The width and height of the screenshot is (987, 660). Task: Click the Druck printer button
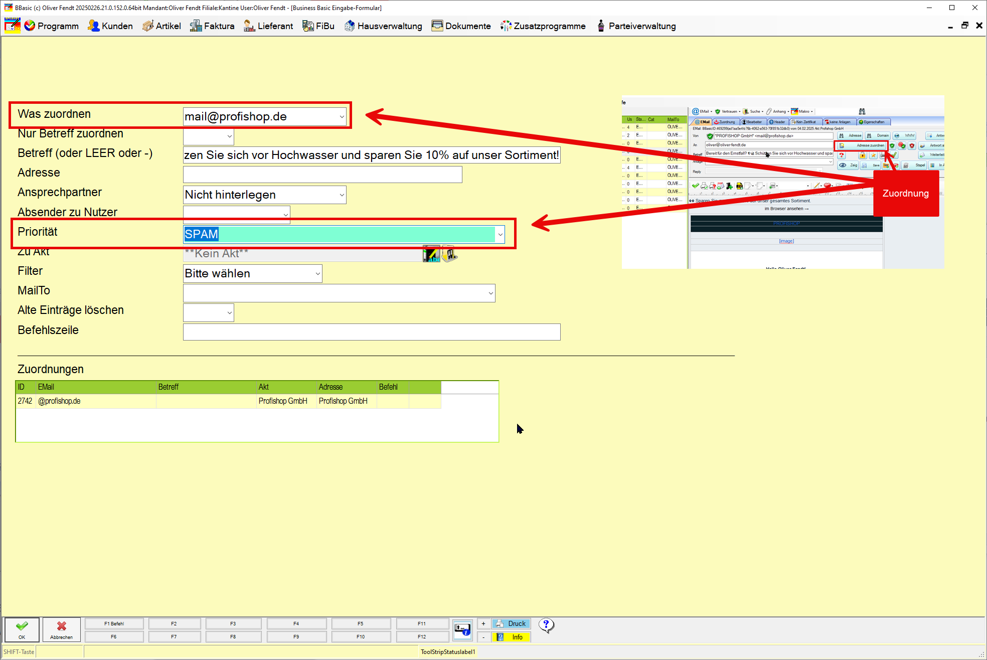511,624
